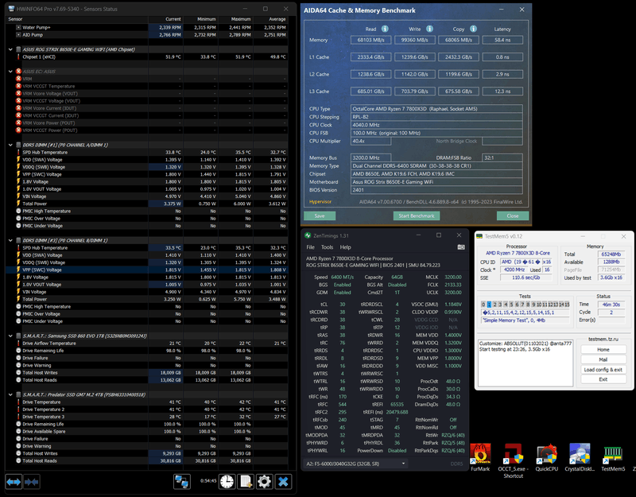Image resolution: width=636 pixels, height=497 pixels.
Task: Expand Water Pump+ plus box
Action: tap(18, 27)
